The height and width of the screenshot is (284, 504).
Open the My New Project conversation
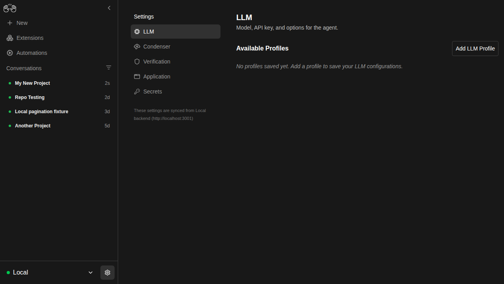59,83
